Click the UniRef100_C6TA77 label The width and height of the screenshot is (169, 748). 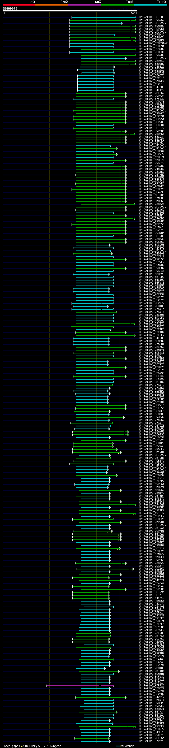152,128
